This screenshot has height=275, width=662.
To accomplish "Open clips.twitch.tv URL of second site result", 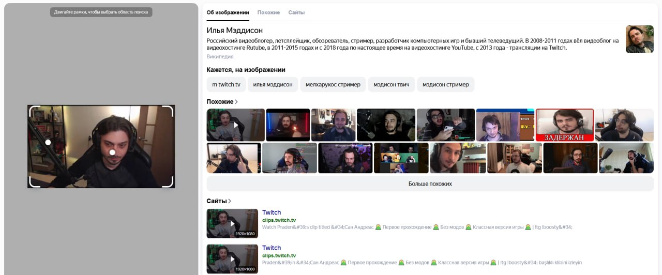I will click(279, 255).
